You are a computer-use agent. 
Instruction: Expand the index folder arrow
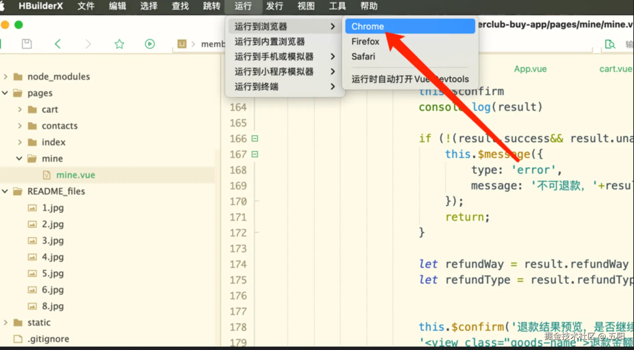[20, 142]
